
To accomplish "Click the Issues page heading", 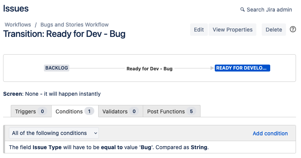I will coord(16,8).
